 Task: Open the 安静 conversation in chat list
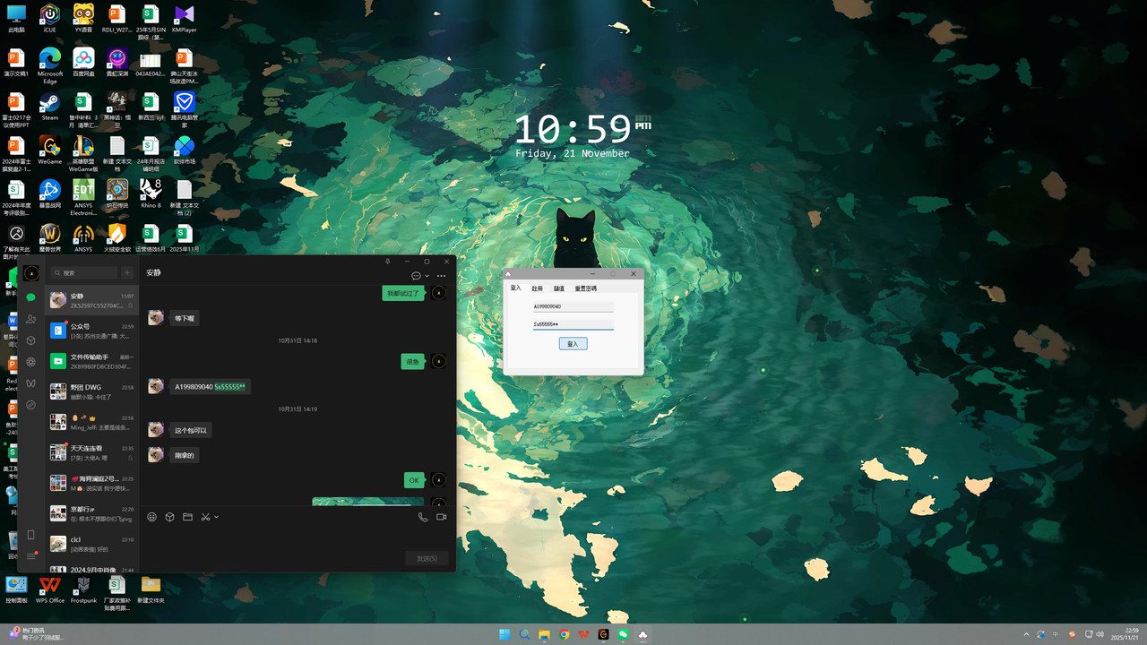[x=92, y=300]
